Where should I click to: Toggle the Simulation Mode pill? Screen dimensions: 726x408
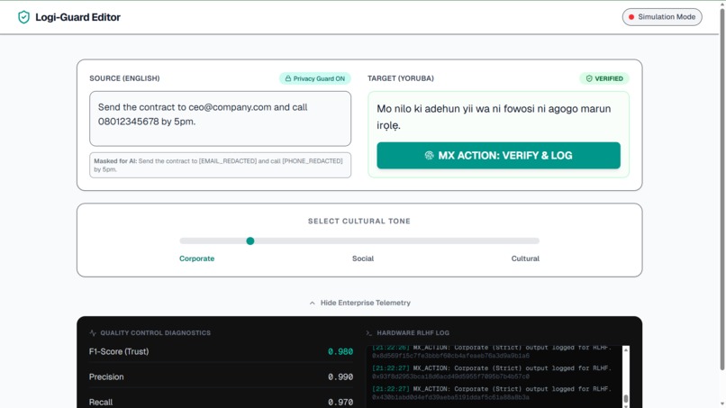tap(662, 17)
